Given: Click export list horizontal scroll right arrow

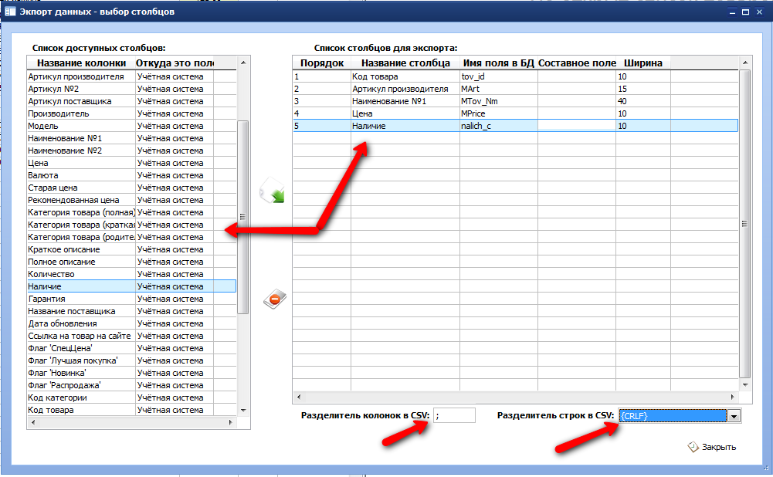Looking at the screenshot, I should pos(733,397).
